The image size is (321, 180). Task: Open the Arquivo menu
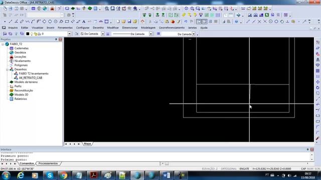click(13, 27)
